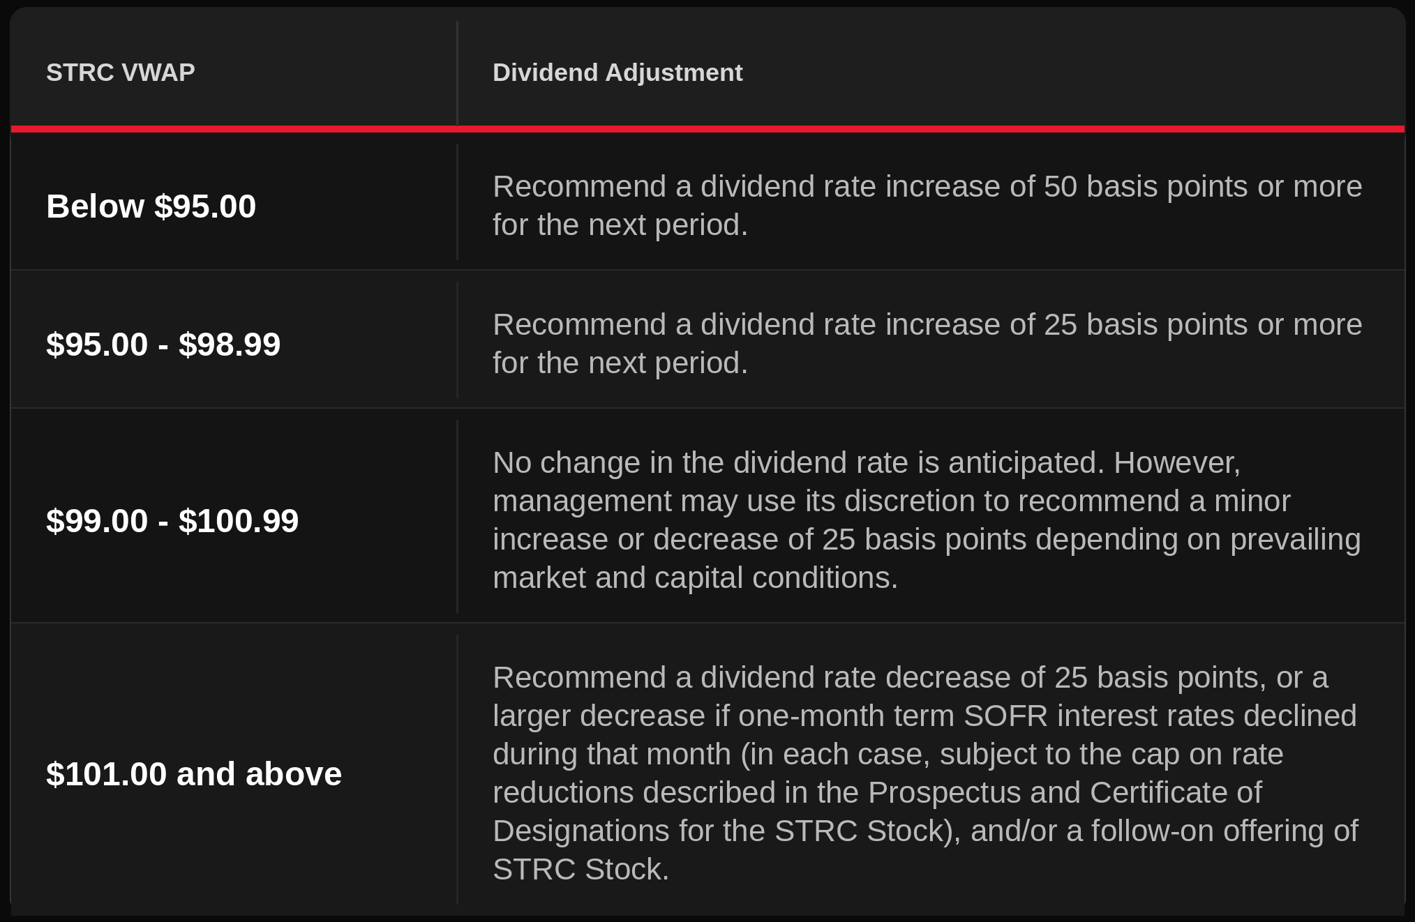Viewport: 1415px width, 922px height.
Task: Click "market and capital conditions." text
Action: click(695, 578)
